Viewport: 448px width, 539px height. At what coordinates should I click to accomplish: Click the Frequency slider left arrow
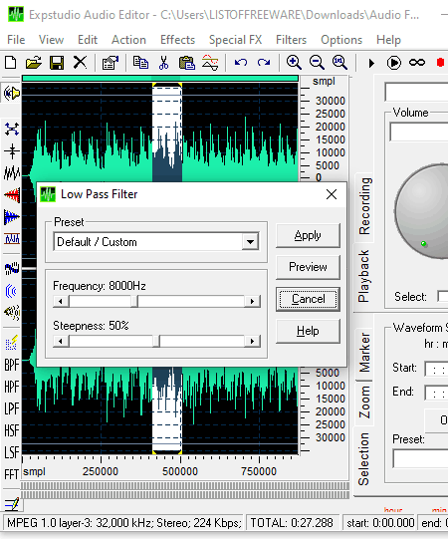point(61,302)
